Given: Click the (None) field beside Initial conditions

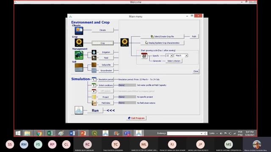Looking at the screenshot, I should [127, 85].
